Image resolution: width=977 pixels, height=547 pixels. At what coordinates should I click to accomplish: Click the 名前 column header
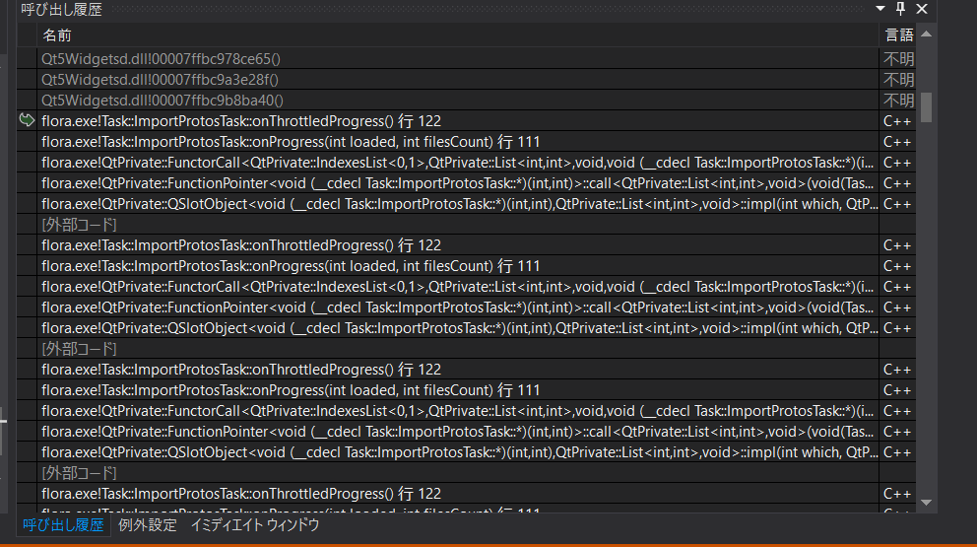click(x=57, y=35)
